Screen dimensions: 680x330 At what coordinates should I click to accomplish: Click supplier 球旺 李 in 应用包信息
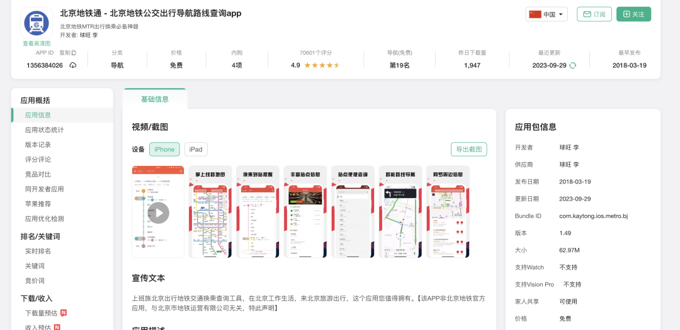point(569,165)
